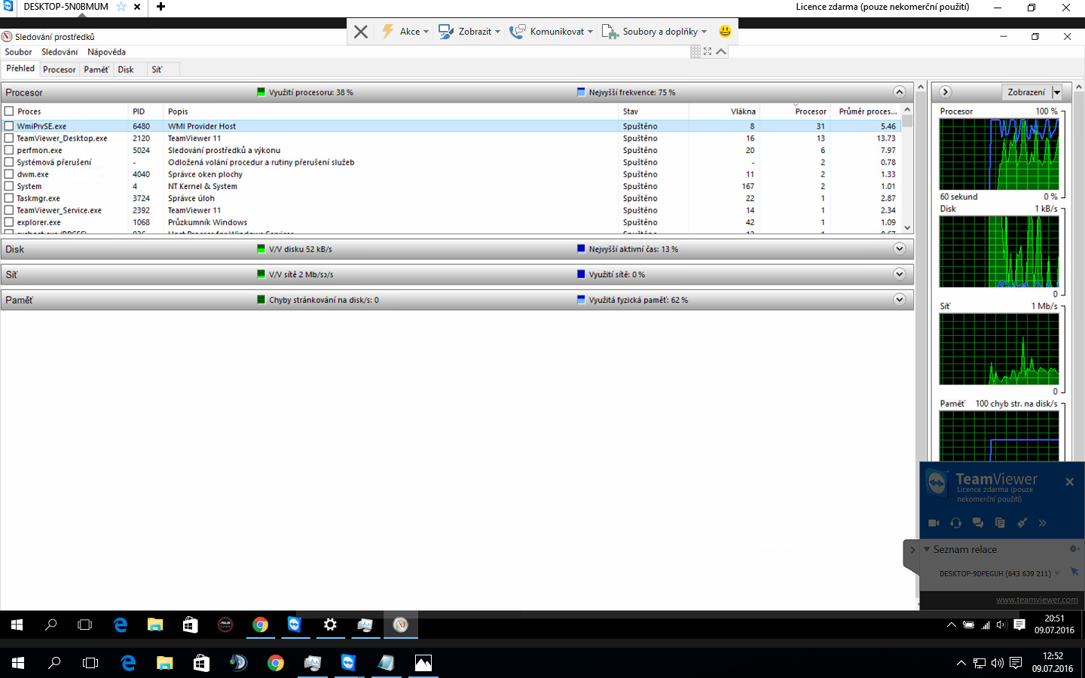Click the Síť network graph
This screenshot has height=678, width=1085.
(x=999, y=349)
